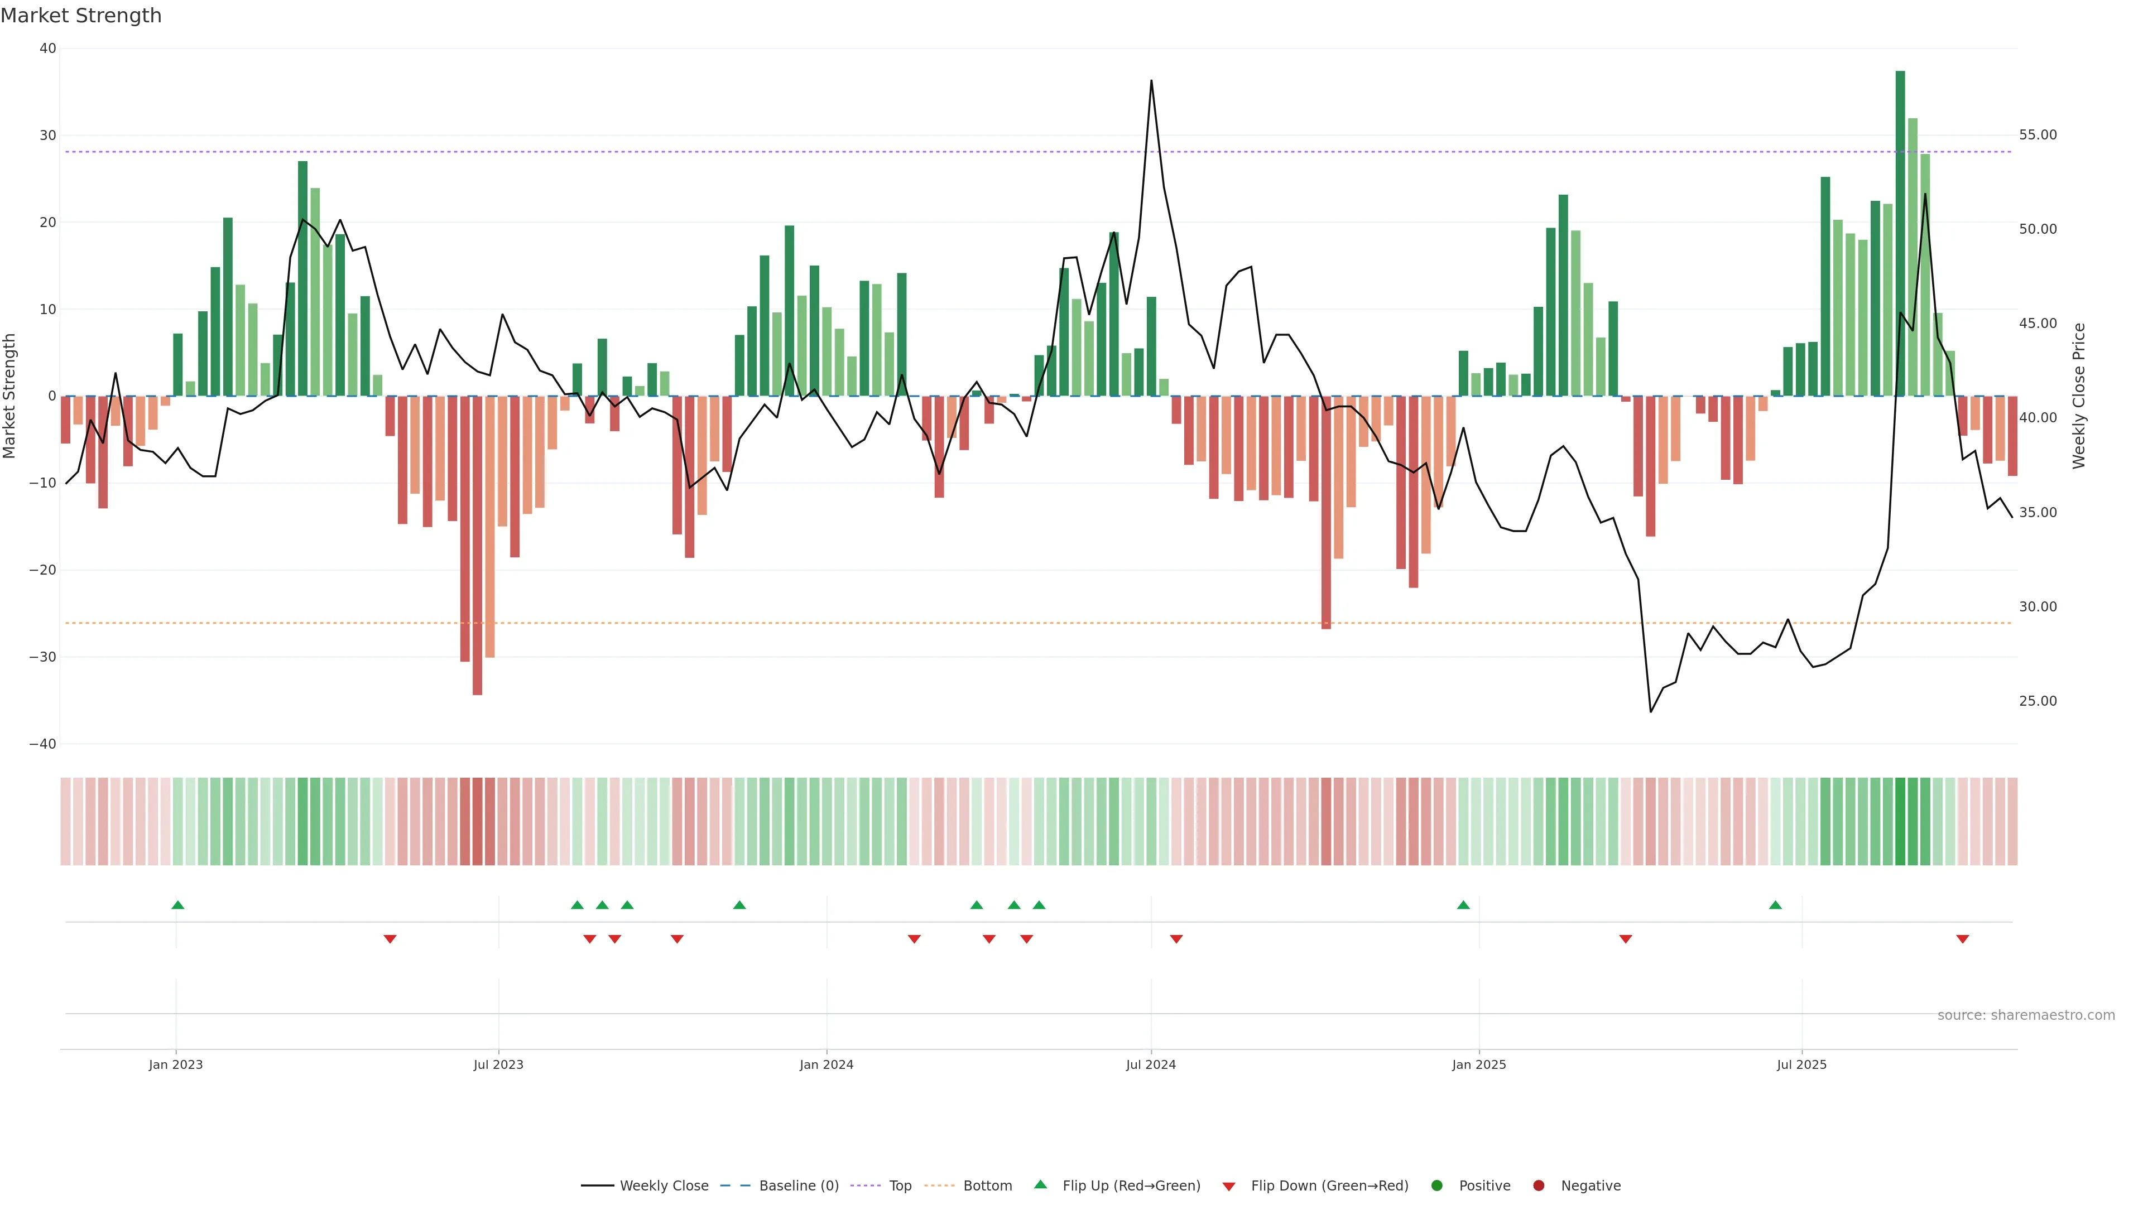Click the lowest red bar near Jul 2023
The width and height of the screenshot is (2143, 1205).
click(x=478, y=544)
